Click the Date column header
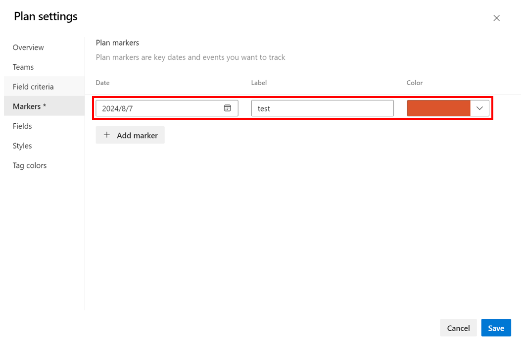The width and height of the screenshot is (524, 348). pyautogui.click(x=102, y=83)
